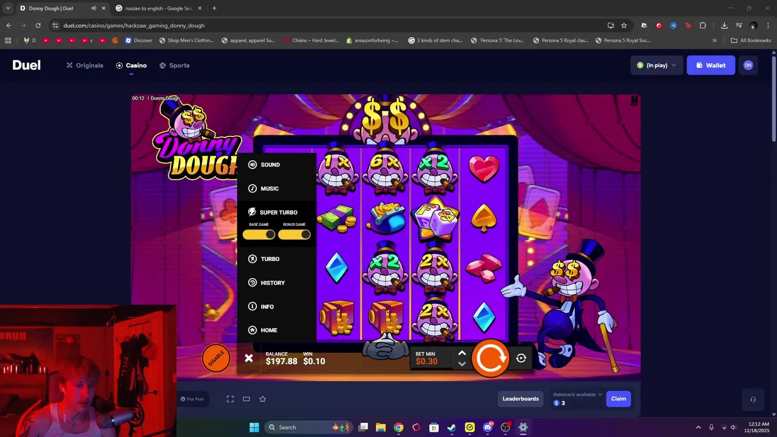Viewport: 777px width, 437px height.
Task: Open a new browser tab
Action: 214,8
